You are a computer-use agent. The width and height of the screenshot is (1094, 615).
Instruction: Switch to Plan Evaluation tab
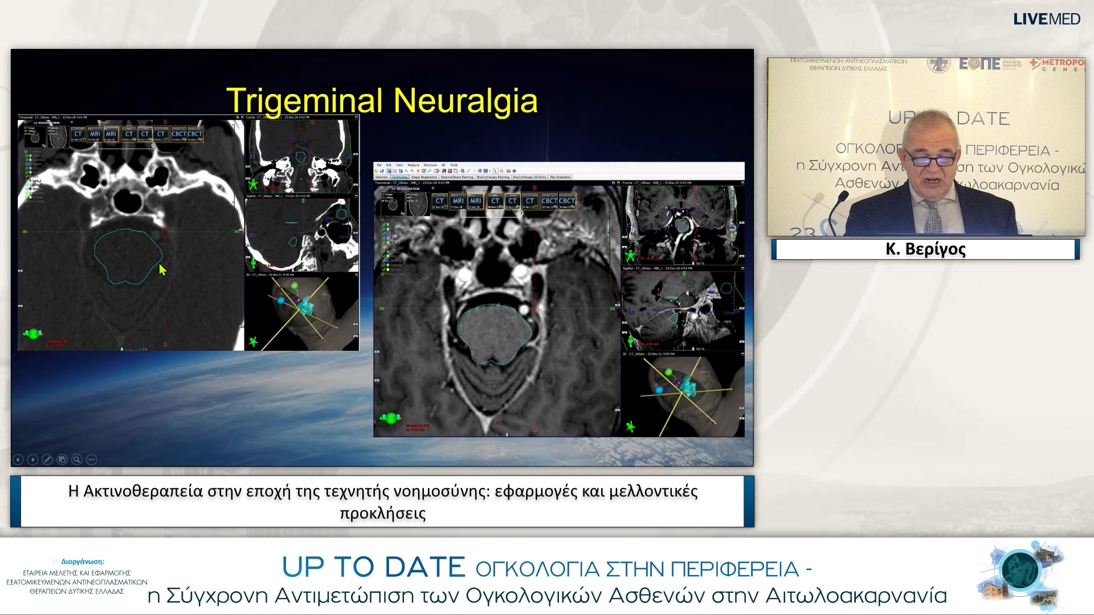click(x=560, y=177)
